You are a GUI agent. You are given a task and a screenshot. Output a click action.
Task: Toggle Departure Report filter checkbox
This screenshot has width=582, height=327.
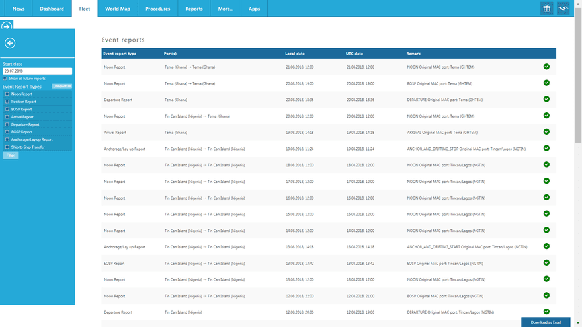[x=7, y=125]
